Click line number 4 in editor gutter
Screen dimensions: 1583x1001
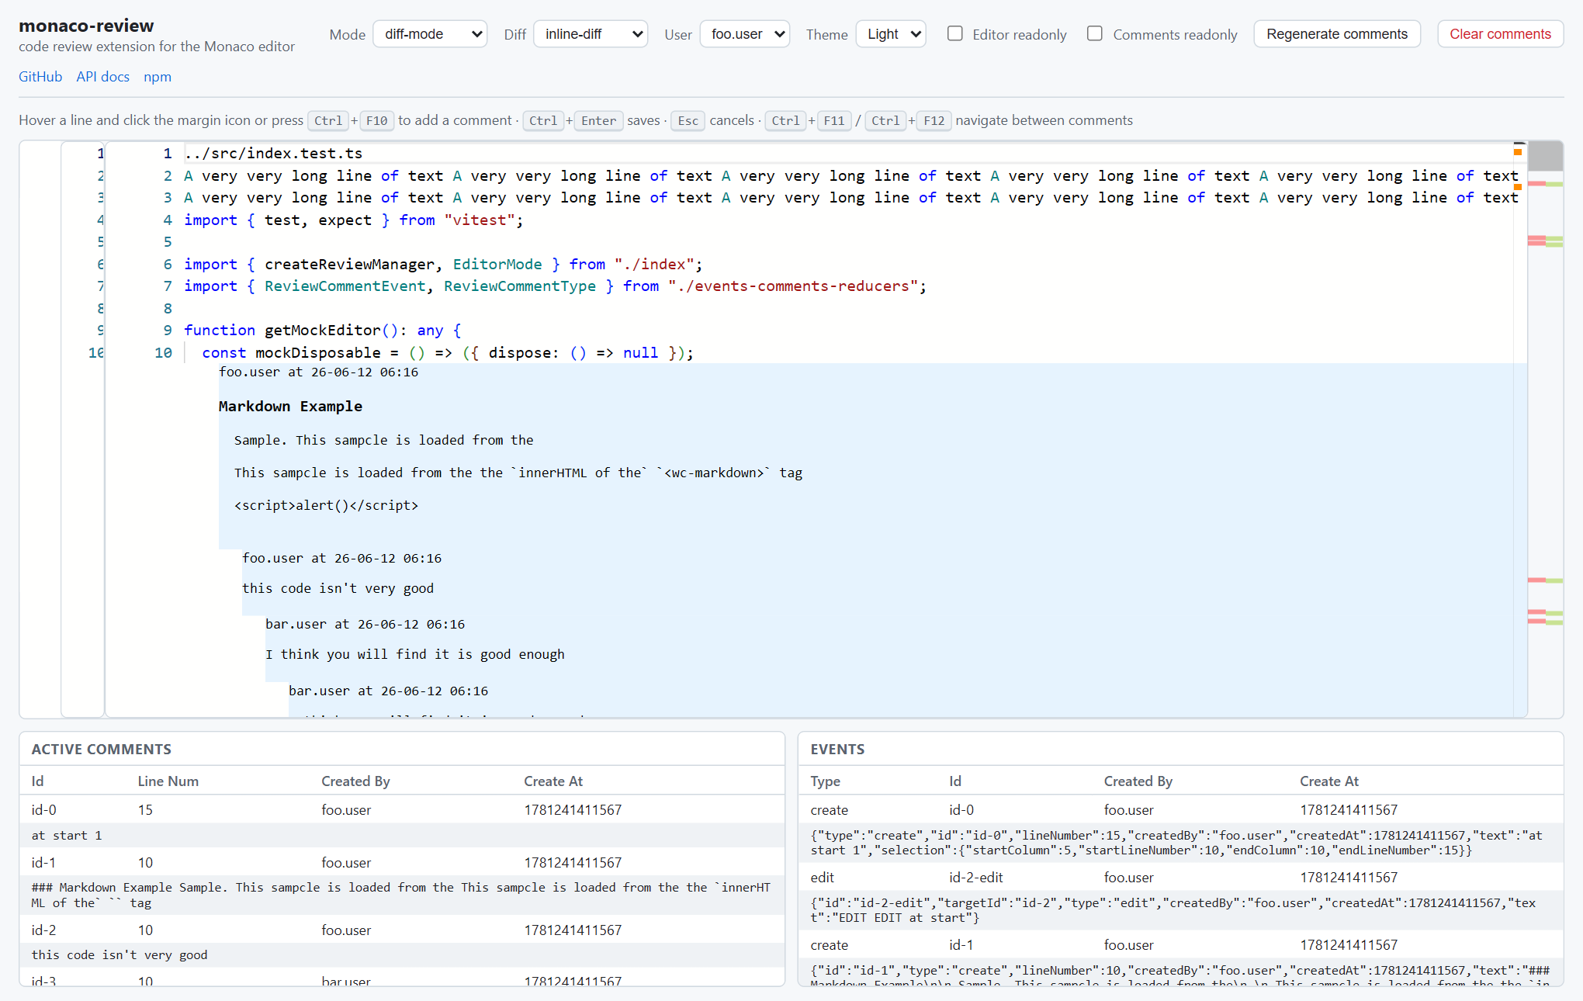click(x=168, y=220)
